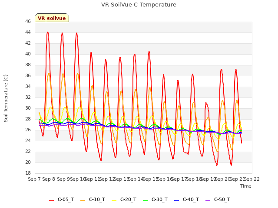278x208 pixels.
Task: Click the 18 y-axis tick label
Action: coord(28,173)
